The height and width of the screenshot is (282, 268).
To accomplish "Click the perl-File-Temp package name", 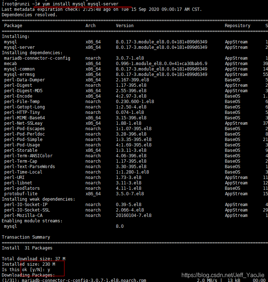I will 22,102.
